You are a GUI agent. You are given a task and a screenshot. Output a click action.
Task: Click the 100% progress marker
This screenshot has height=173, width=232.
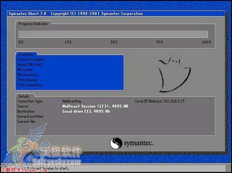206,42
